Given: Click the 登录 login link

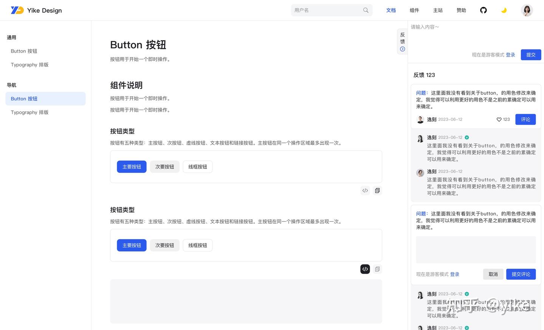Looking at the screenshot, I should 510,54.
